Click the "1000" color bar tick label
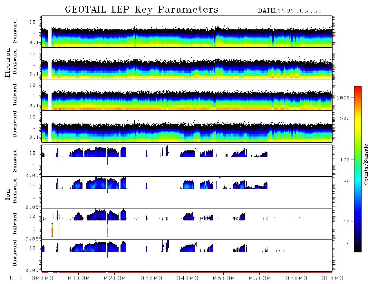The width and height of the screenshot is (368, 284). [344, 97]
